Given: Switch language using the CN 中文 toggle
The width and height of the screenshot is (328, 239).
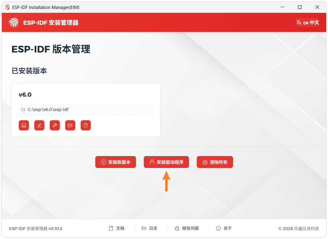Looking at the screenshot, I should tap(307, 22).
